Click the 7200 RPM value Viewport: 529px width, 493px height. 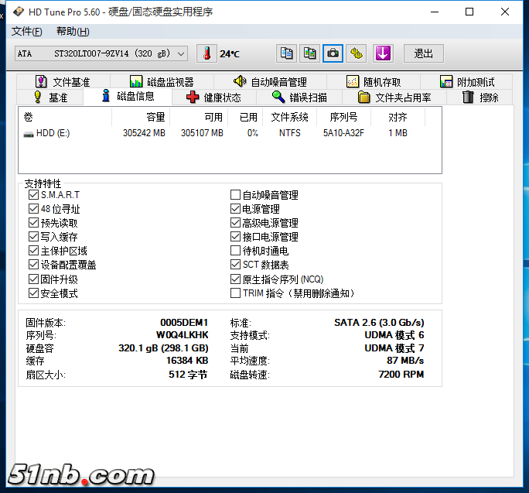coord(401,375)
